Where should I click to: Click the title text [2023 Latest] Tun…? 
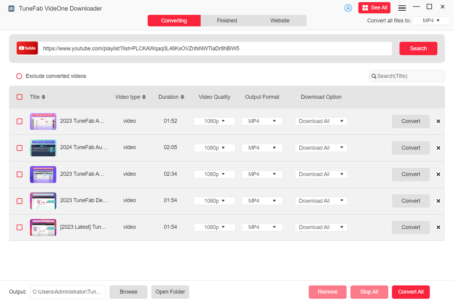[83, 227]
